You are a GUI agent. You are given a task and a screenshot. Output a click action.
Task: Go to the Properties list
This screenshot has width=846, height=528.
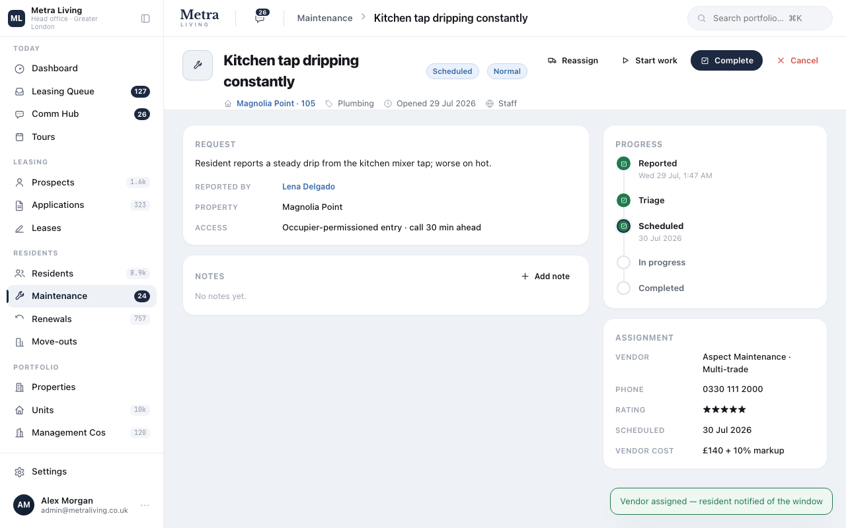(x=82, y=387)
